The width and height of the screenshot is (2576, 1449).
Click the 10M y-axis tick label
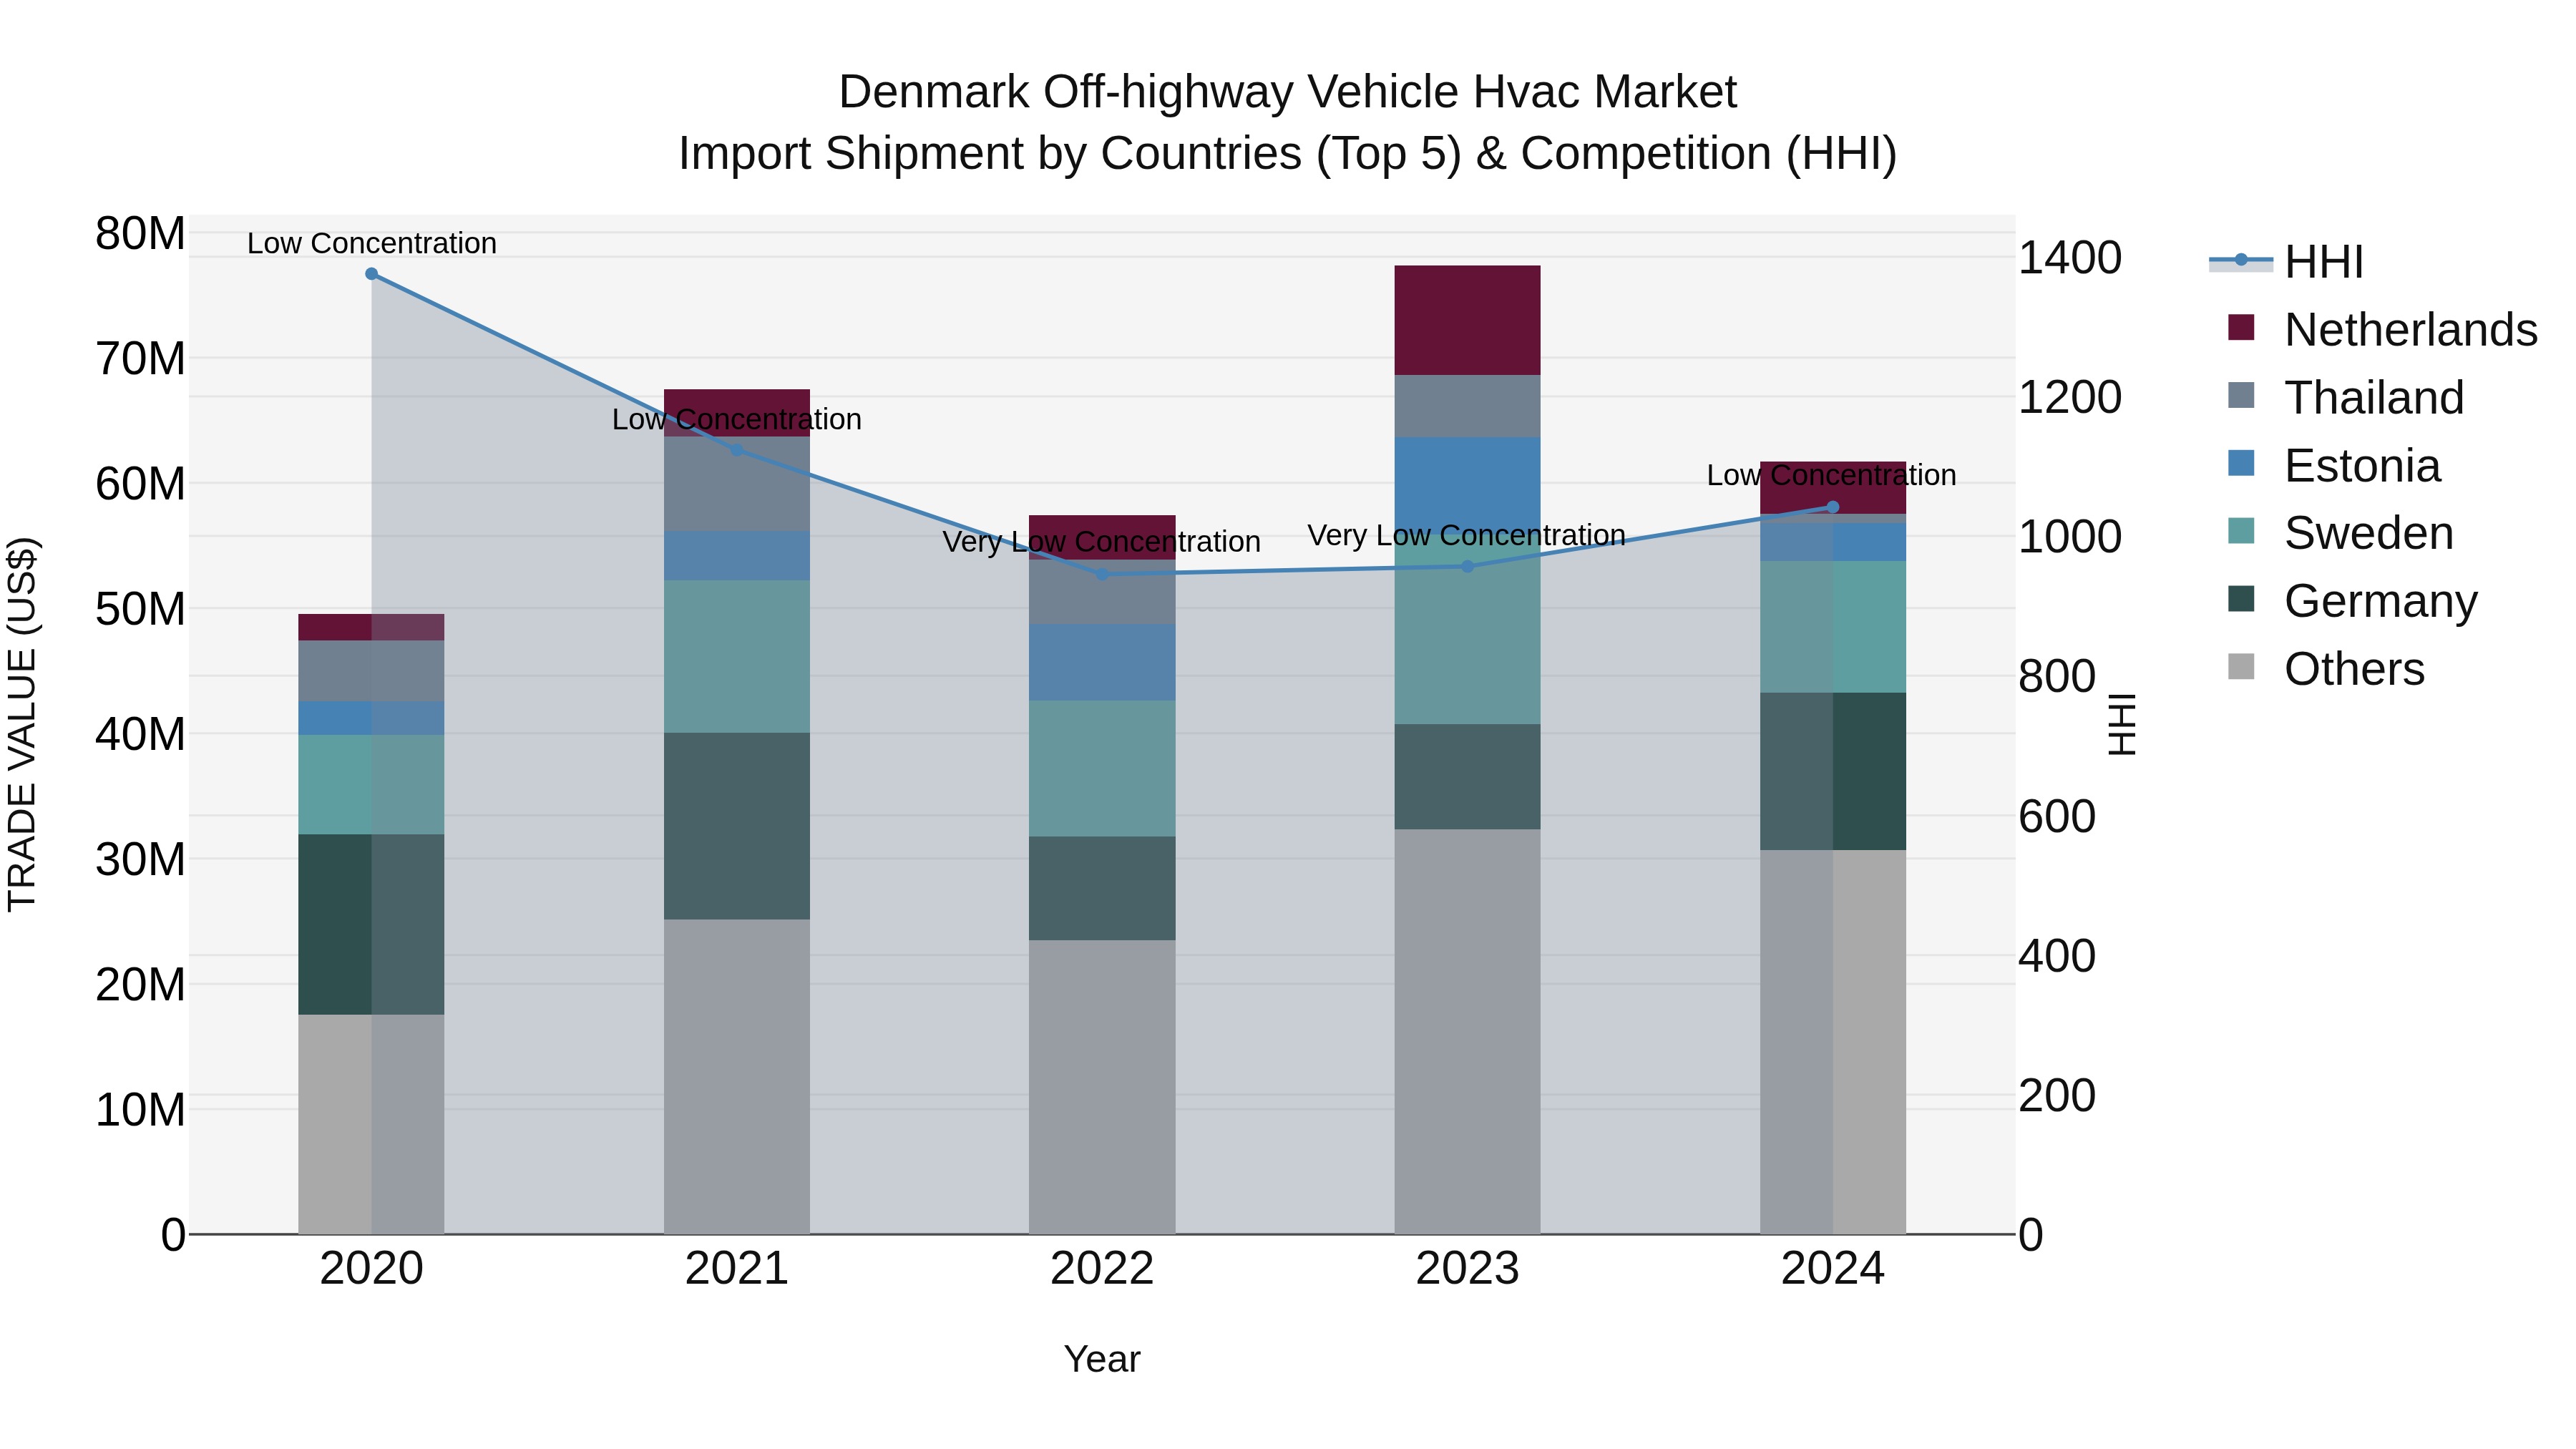[x=140, y=1110]
